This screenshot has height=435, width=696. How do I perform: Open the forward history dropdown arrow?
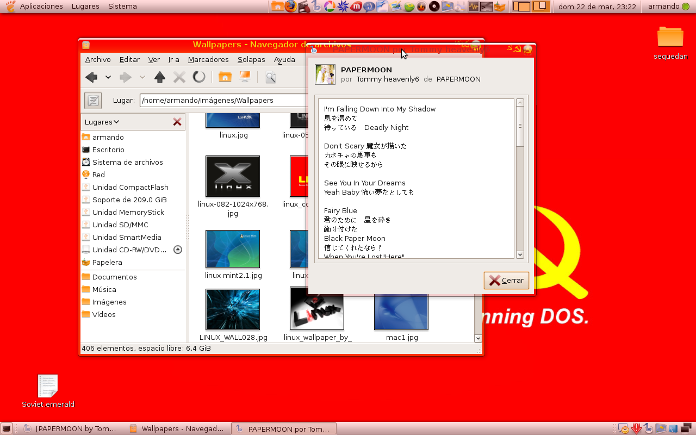tap(142, 77)
